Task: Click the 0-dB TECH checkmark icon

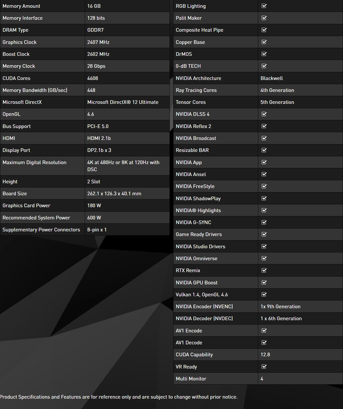Action: coord(264,66)
